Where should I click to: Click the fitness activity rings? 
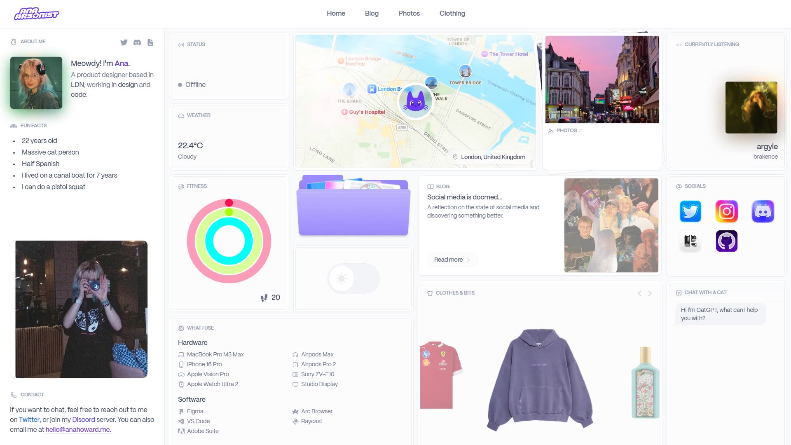pyautogui.click(x=229, y=241)
